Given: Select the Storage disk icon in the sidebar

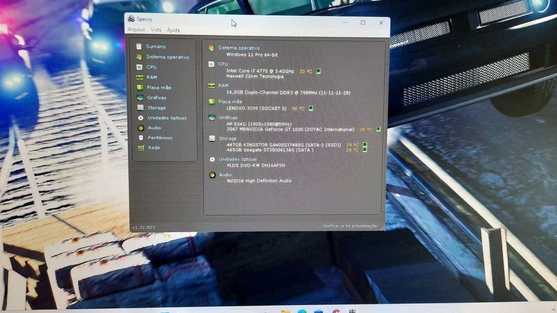Looking at the screenshot, I should coord(140,108).
